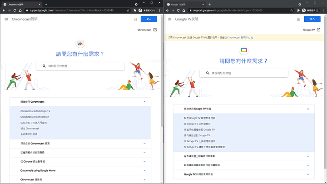Image resolution: width=327 pixels, height=184 pixels.
Task: Open incognito profile chip in Chromecast window
Action: point(147,10)
